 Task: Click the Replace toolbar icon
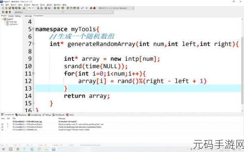41,8
